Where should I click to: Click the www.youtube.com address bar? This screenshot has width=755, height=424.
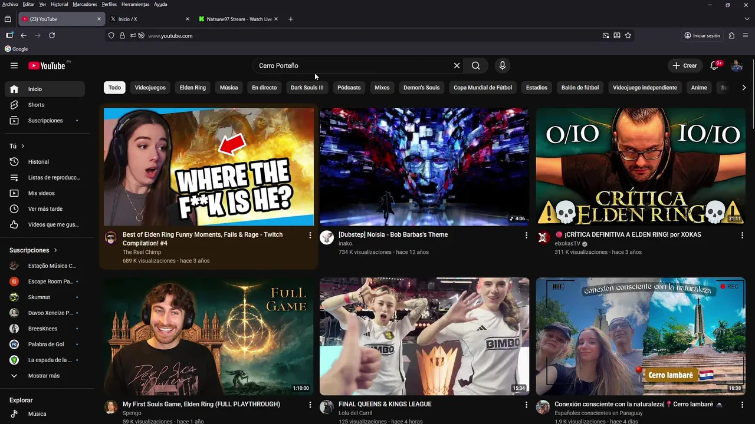372,35
